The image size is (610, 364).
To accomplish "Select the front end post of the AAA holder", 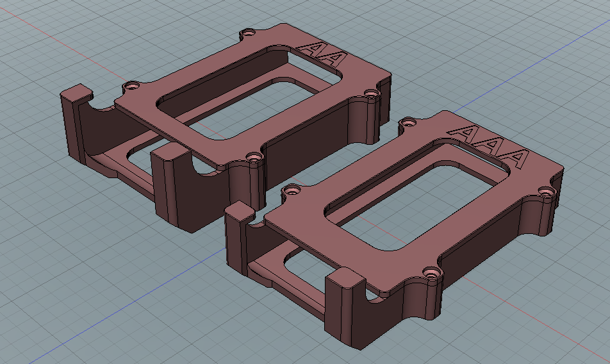I will pos(343,308).
